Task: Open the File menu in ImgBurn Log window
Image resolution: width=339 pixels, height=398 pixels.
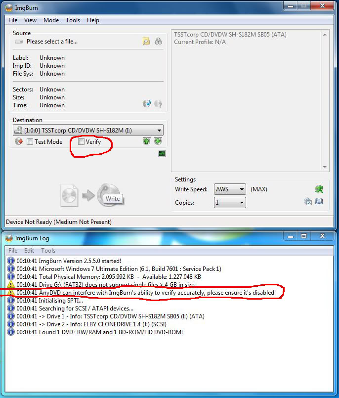Action: 13,251
